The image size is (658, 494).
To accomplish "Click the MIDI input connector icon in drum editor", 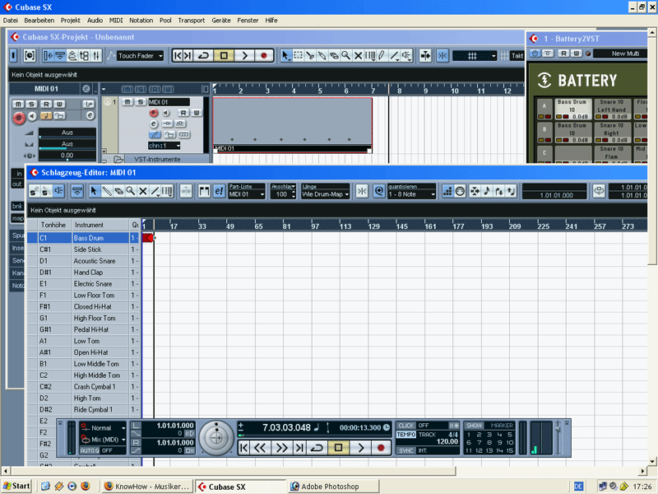I will tap(460, 192).
